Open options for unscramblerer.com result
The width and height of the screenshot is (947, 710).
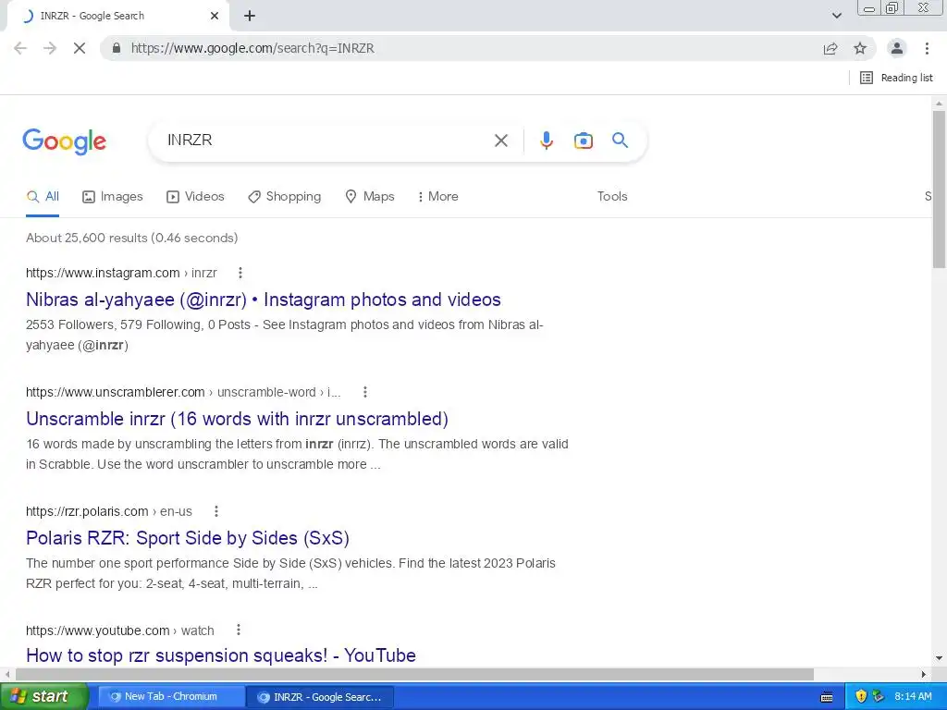pyautogui.click(x=364, y=392)
